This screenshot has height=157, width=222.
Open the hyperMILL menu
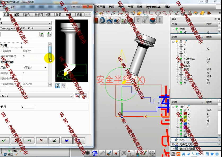(x=153, y=7)
